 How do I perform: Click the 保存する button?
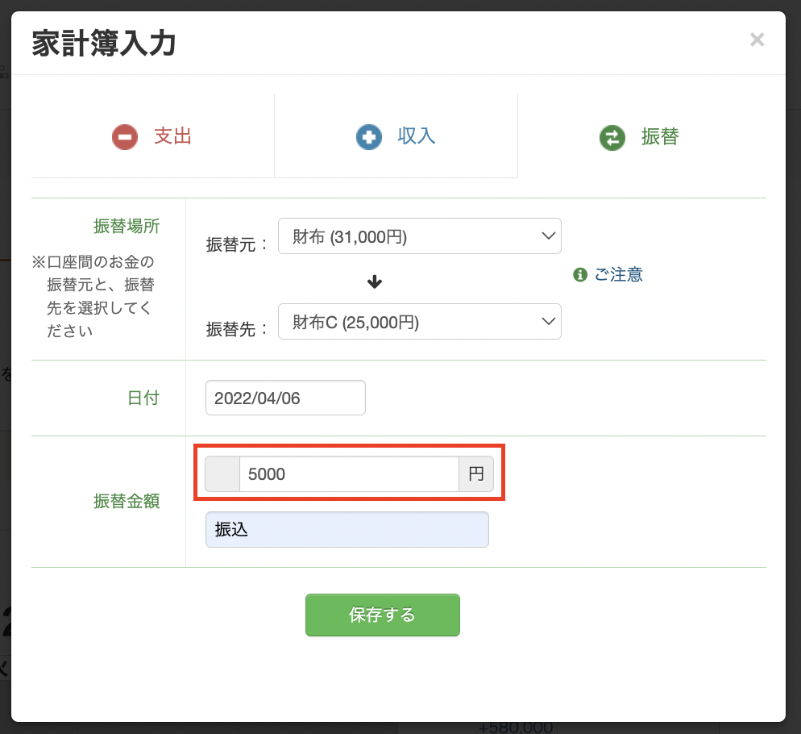point(383,615)
